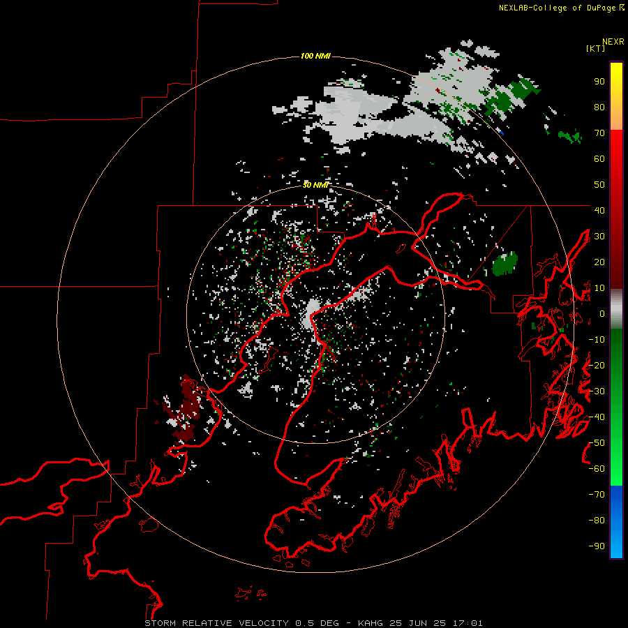This screenshot has width=628, height=628.
Task: Click the NEXR label above the scale
Action: point(613,42)
